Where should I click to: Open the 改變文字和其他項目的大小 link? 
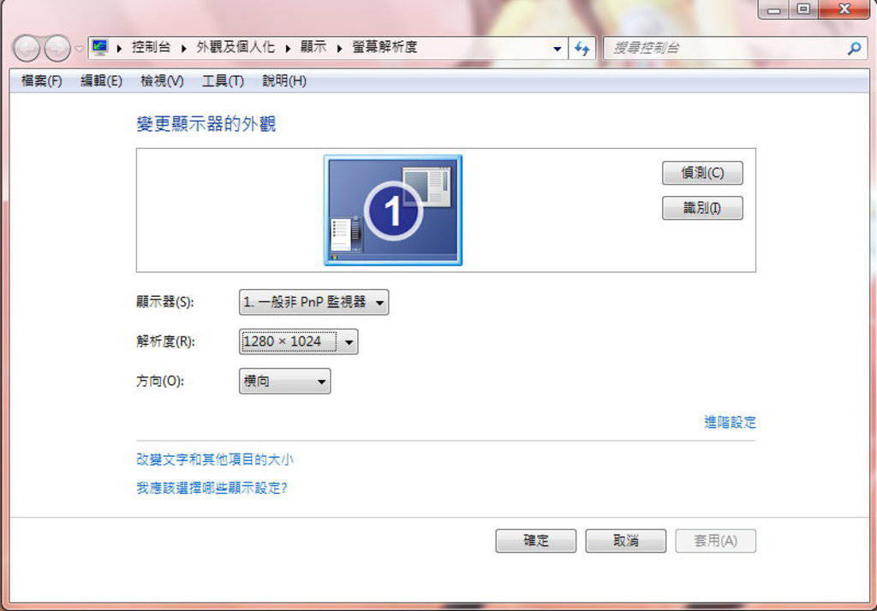click(x=215, y=460)
